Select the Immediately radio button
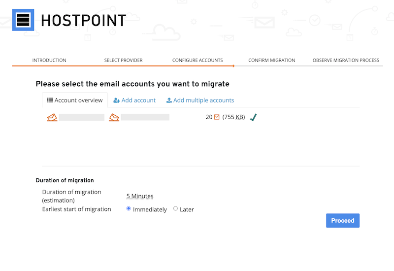This screenshot has width=394, height=271. pyautogui.click(x=129, y=208)
